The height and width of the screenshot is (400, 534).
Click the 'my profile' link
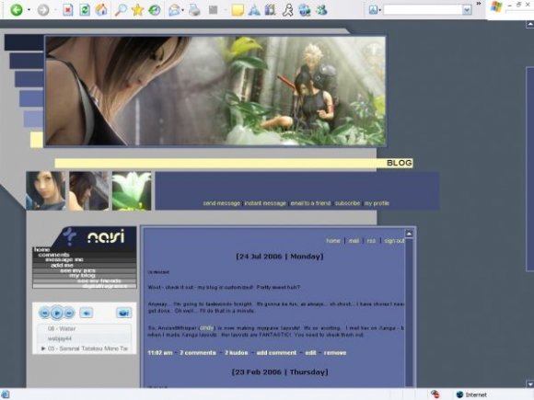377,203
